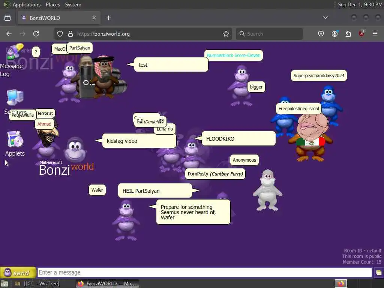Click the Numberblock Score-Cleven name tag
This screenshot has height=288, width=384.
pos(234,55)
